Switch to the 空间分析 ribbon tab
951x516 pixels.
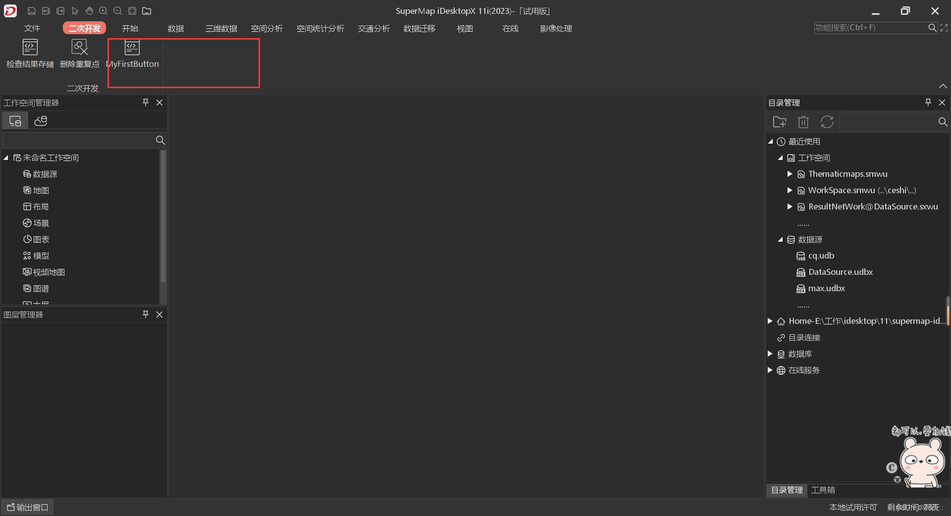(x=267, y=28)
